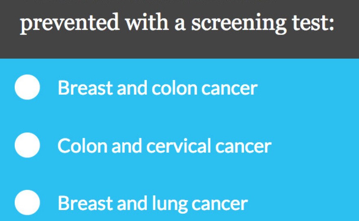Screen dimensions: 359x221
Task: Click the word 'prevented' in the heading
Action: [70, 23]
